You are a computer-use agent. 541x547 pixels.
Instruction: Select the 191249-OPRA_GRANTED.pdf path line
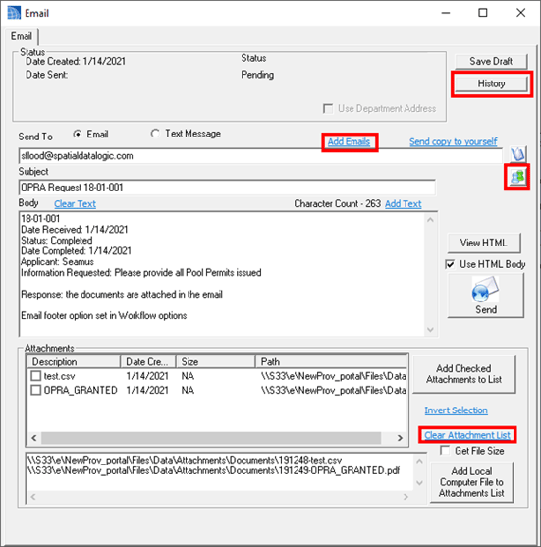(213, 471)
